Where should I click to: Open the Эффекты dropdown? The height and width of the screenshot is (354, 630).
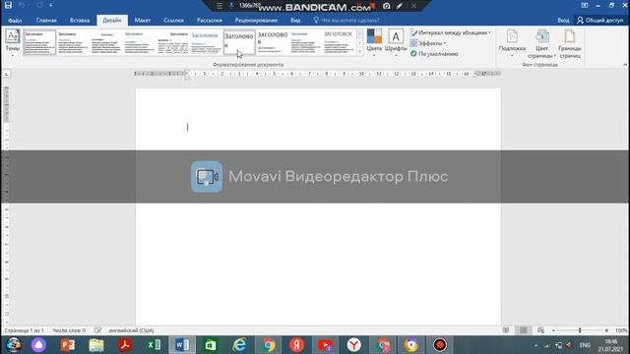(428, 43)
